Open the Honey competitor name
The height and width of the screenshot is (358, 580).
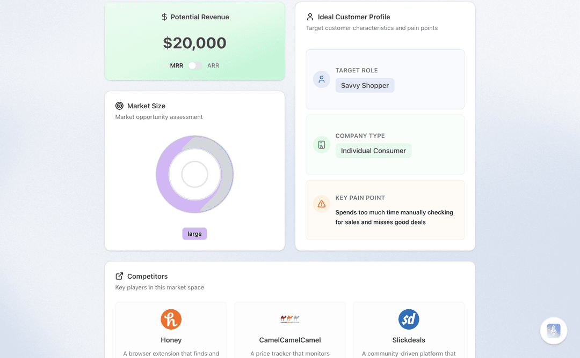click(x=171, y=340)
